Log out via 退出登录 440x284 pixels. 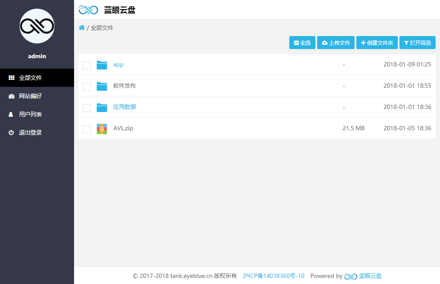(30, 132)
